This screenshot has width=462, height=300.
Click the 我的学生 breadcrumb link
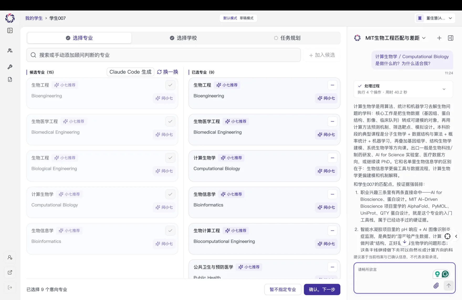pyautogui.click(x=34, y=18)
